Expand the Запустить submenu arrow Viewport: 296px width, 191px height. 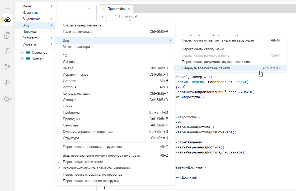51,38
